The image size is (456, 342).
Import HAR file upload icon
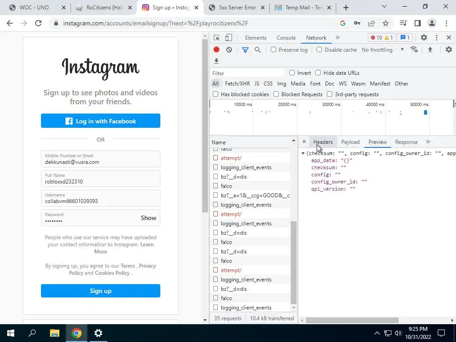tap(430, 50)
